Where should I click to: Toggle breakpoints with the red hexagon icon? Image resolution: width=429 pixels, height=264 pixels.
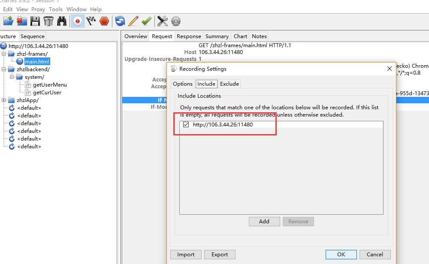pyautogui.click(x=104, y=21)
